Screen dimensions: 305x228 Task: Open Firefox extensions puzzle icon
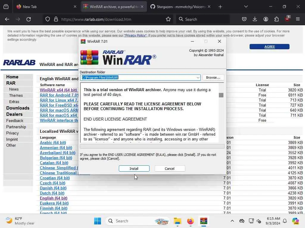[x=276, y=19]
